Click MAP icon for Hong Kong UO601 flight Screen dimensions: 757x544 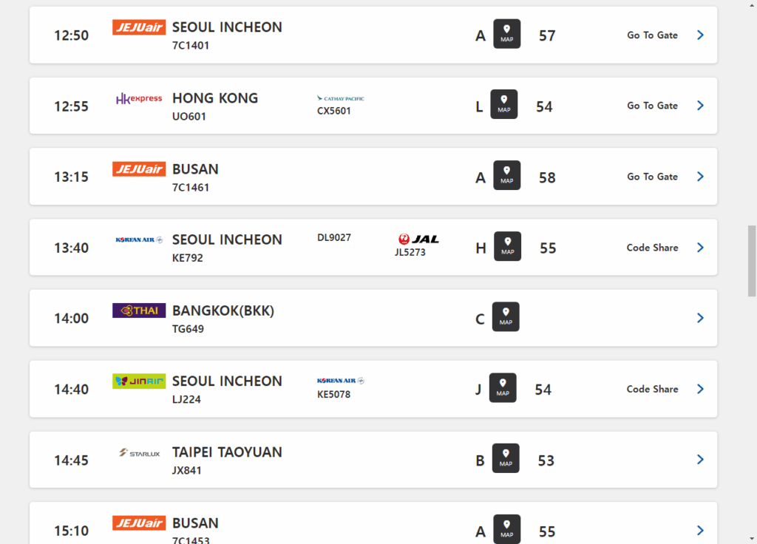click(x=503, y=105)
